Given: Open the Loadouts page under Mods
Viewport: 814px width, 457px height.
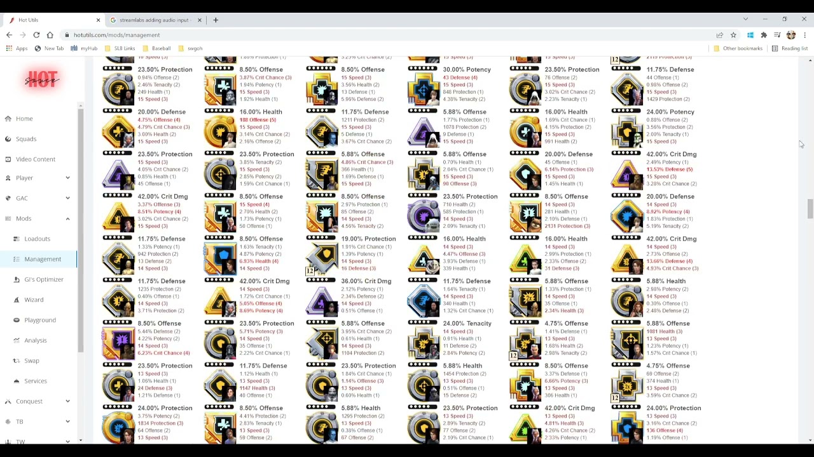Looking at the screenshot, I should tap(37, 239).
